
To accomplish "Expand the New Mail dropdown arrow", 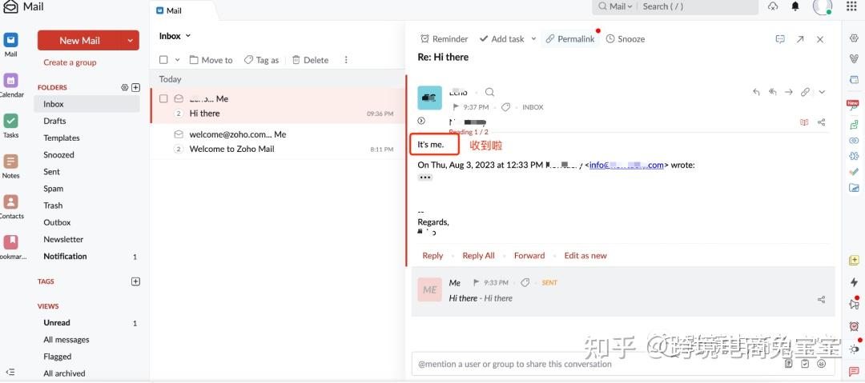I will coord(131,40).
